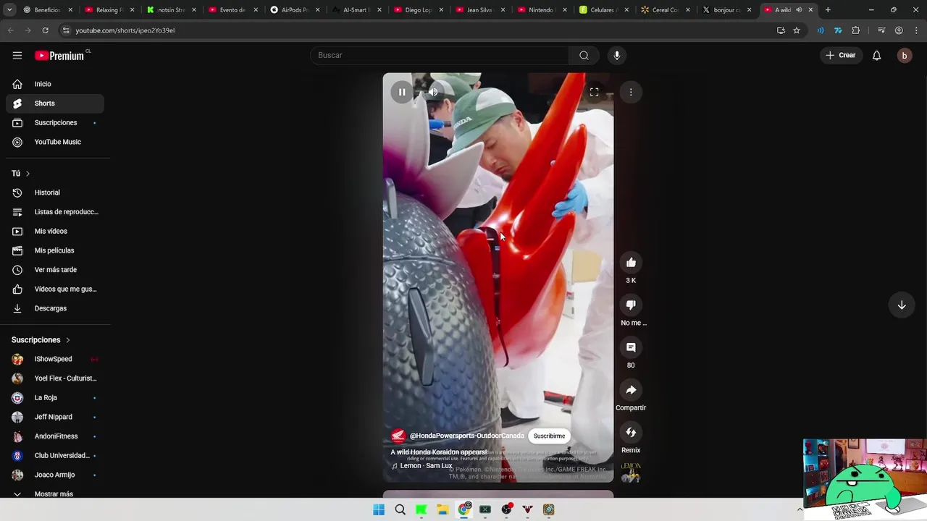The width and height of the screenshot is (927, 521).
Task: Select Shorts in the sidebar
Action: (x=55, y=103)
